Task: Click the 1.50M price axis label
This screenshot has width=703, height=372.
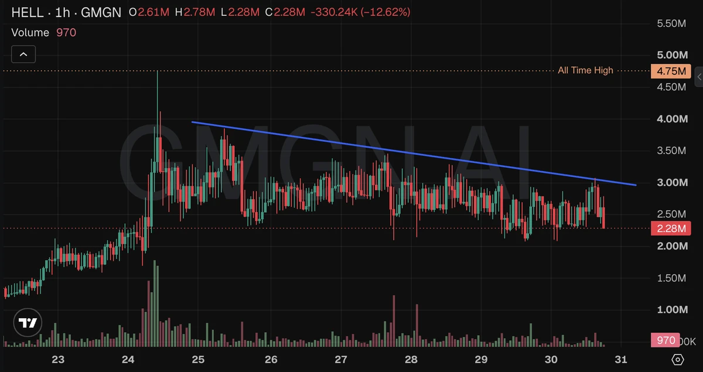Action: coord(671,278)
